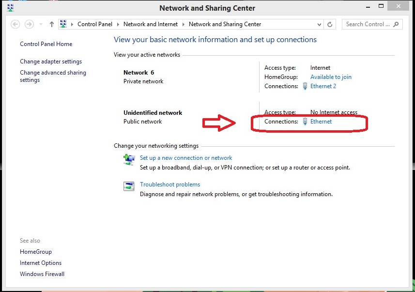Open the recent locations dropdown arrow
Screen dimensions: 415x292
tap(41, 24)
